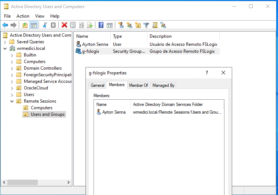Expand the ForeignSecurityPrincipals node
The height and width of the screenshot is (195, 278).
pyautogui.click(x=12, y=75)
